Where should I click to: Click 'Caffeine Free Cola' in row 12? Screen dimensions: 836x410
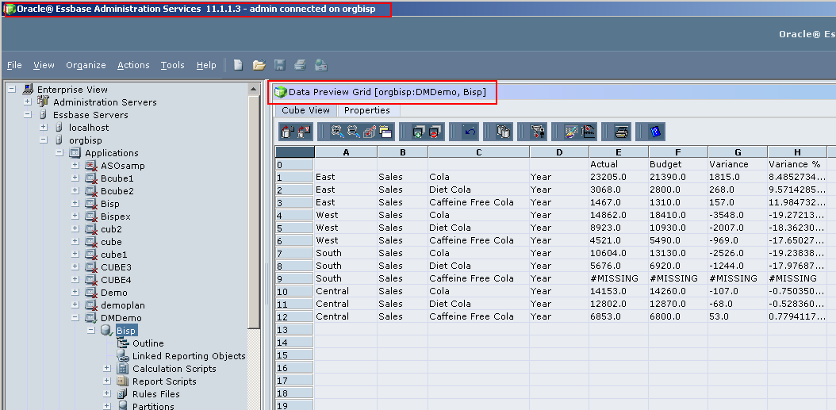coord(479,316)
